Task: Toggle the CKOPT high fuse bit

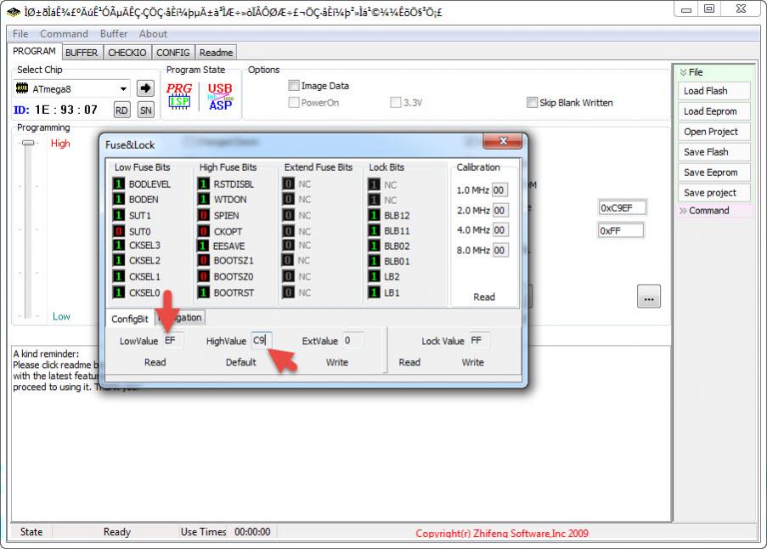Action: coord(204,231)
